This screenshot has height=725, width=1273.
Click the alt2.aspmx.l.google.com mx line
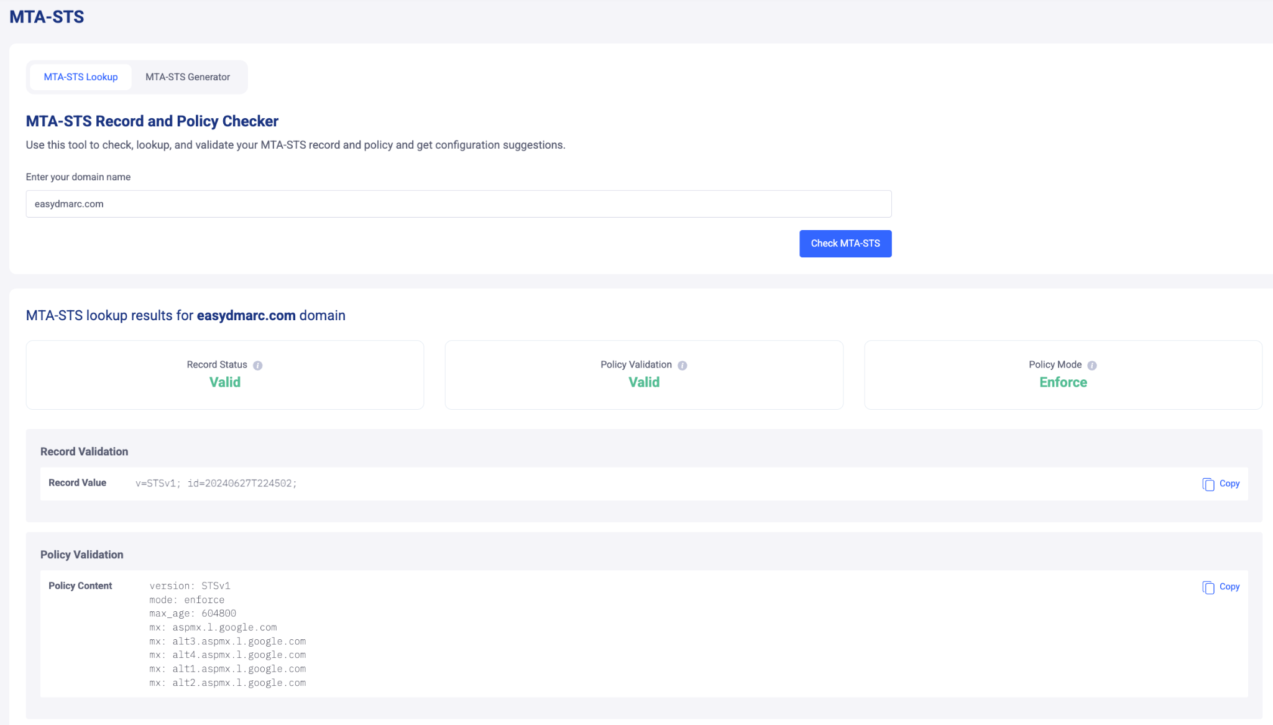[227, 683]
